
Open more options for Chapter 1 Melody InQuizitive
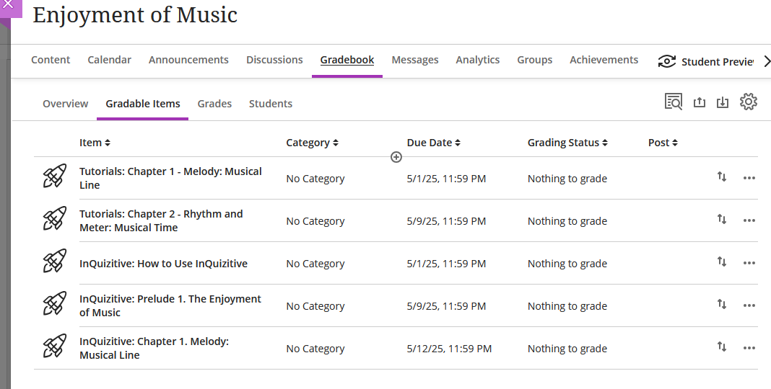coord(749,348)
